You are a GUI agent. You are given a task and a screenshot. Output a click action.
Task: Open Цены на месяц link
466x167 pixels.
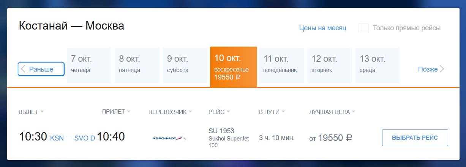click(x=323, y=28)
